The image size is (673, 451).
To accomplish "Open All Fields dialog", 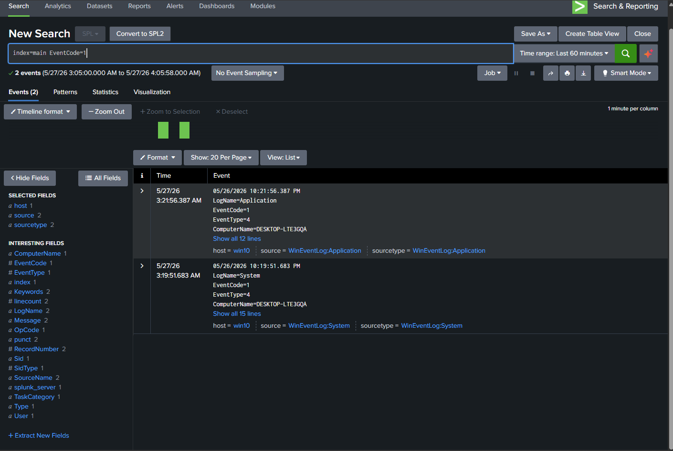I will point(103,178).
